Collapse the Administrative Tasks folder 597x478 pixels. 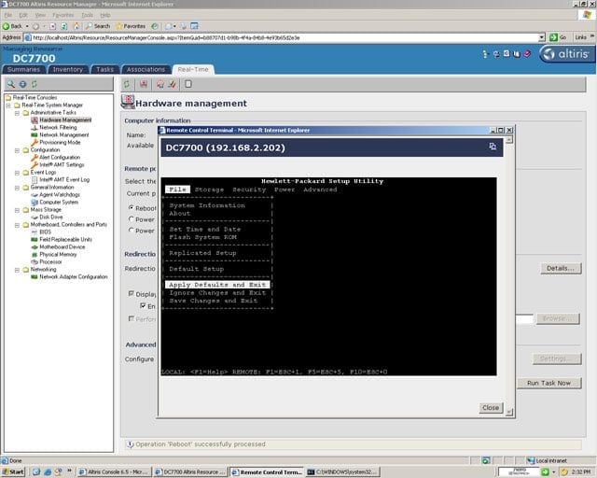17,113
